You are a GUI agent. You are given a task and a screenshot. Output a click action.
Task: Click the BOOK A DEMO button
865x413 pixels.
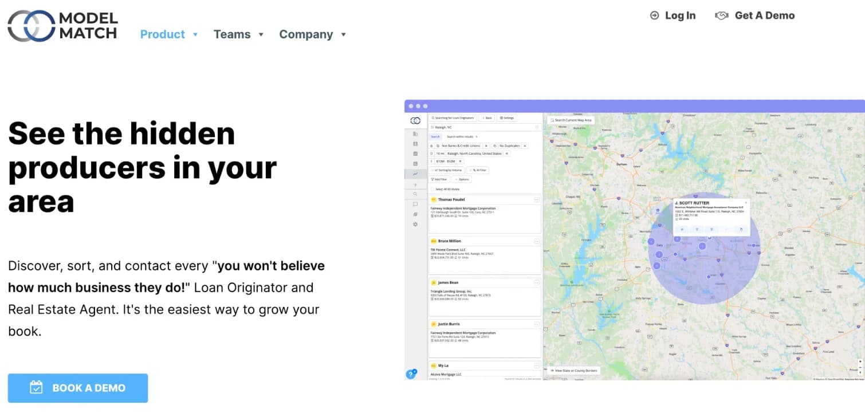click(x=78, y=388)
